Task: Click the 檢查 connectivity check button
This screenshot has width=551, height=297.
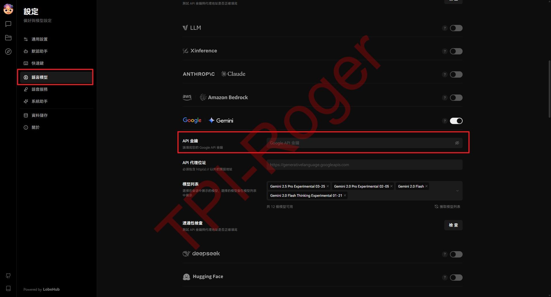Action: (x=453, y=225)
